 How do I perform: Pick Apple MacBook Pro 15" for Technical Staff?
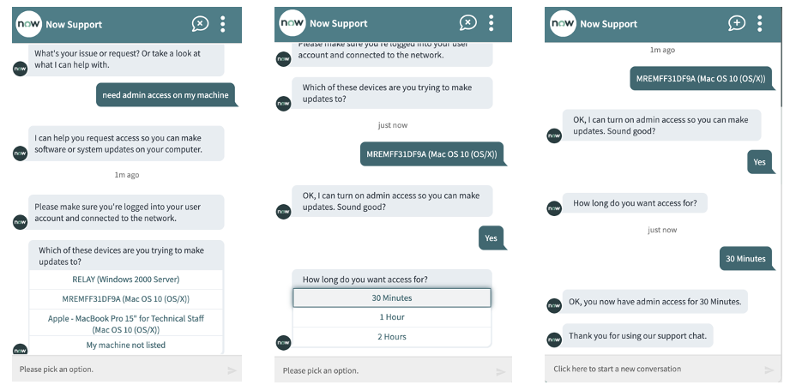click(x=126, y=323)
